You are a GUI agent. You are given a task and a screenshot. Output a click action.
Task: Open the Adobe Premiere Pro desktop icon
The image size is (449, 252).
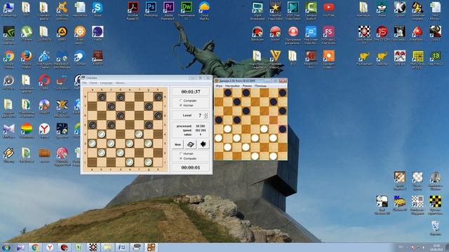tap(168, 10)
